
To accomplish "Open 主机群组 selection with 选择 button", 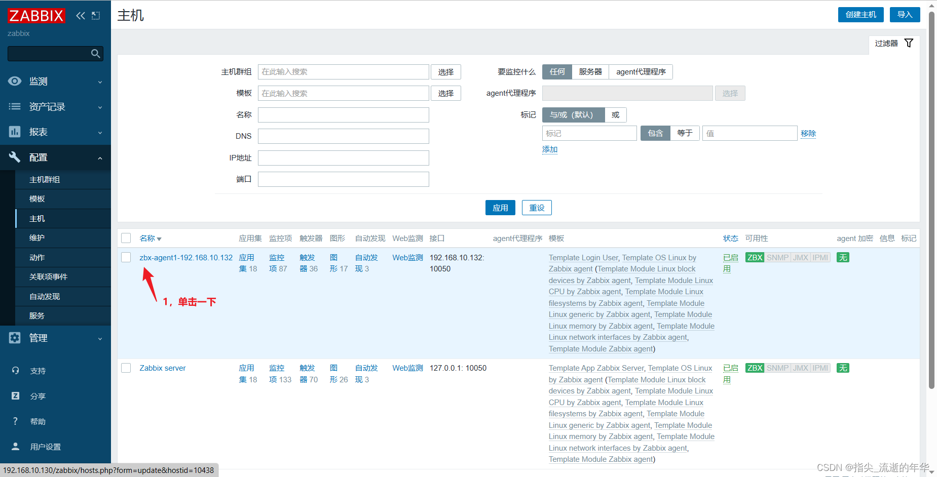I will pyautogui.click(x=446, y=72).
